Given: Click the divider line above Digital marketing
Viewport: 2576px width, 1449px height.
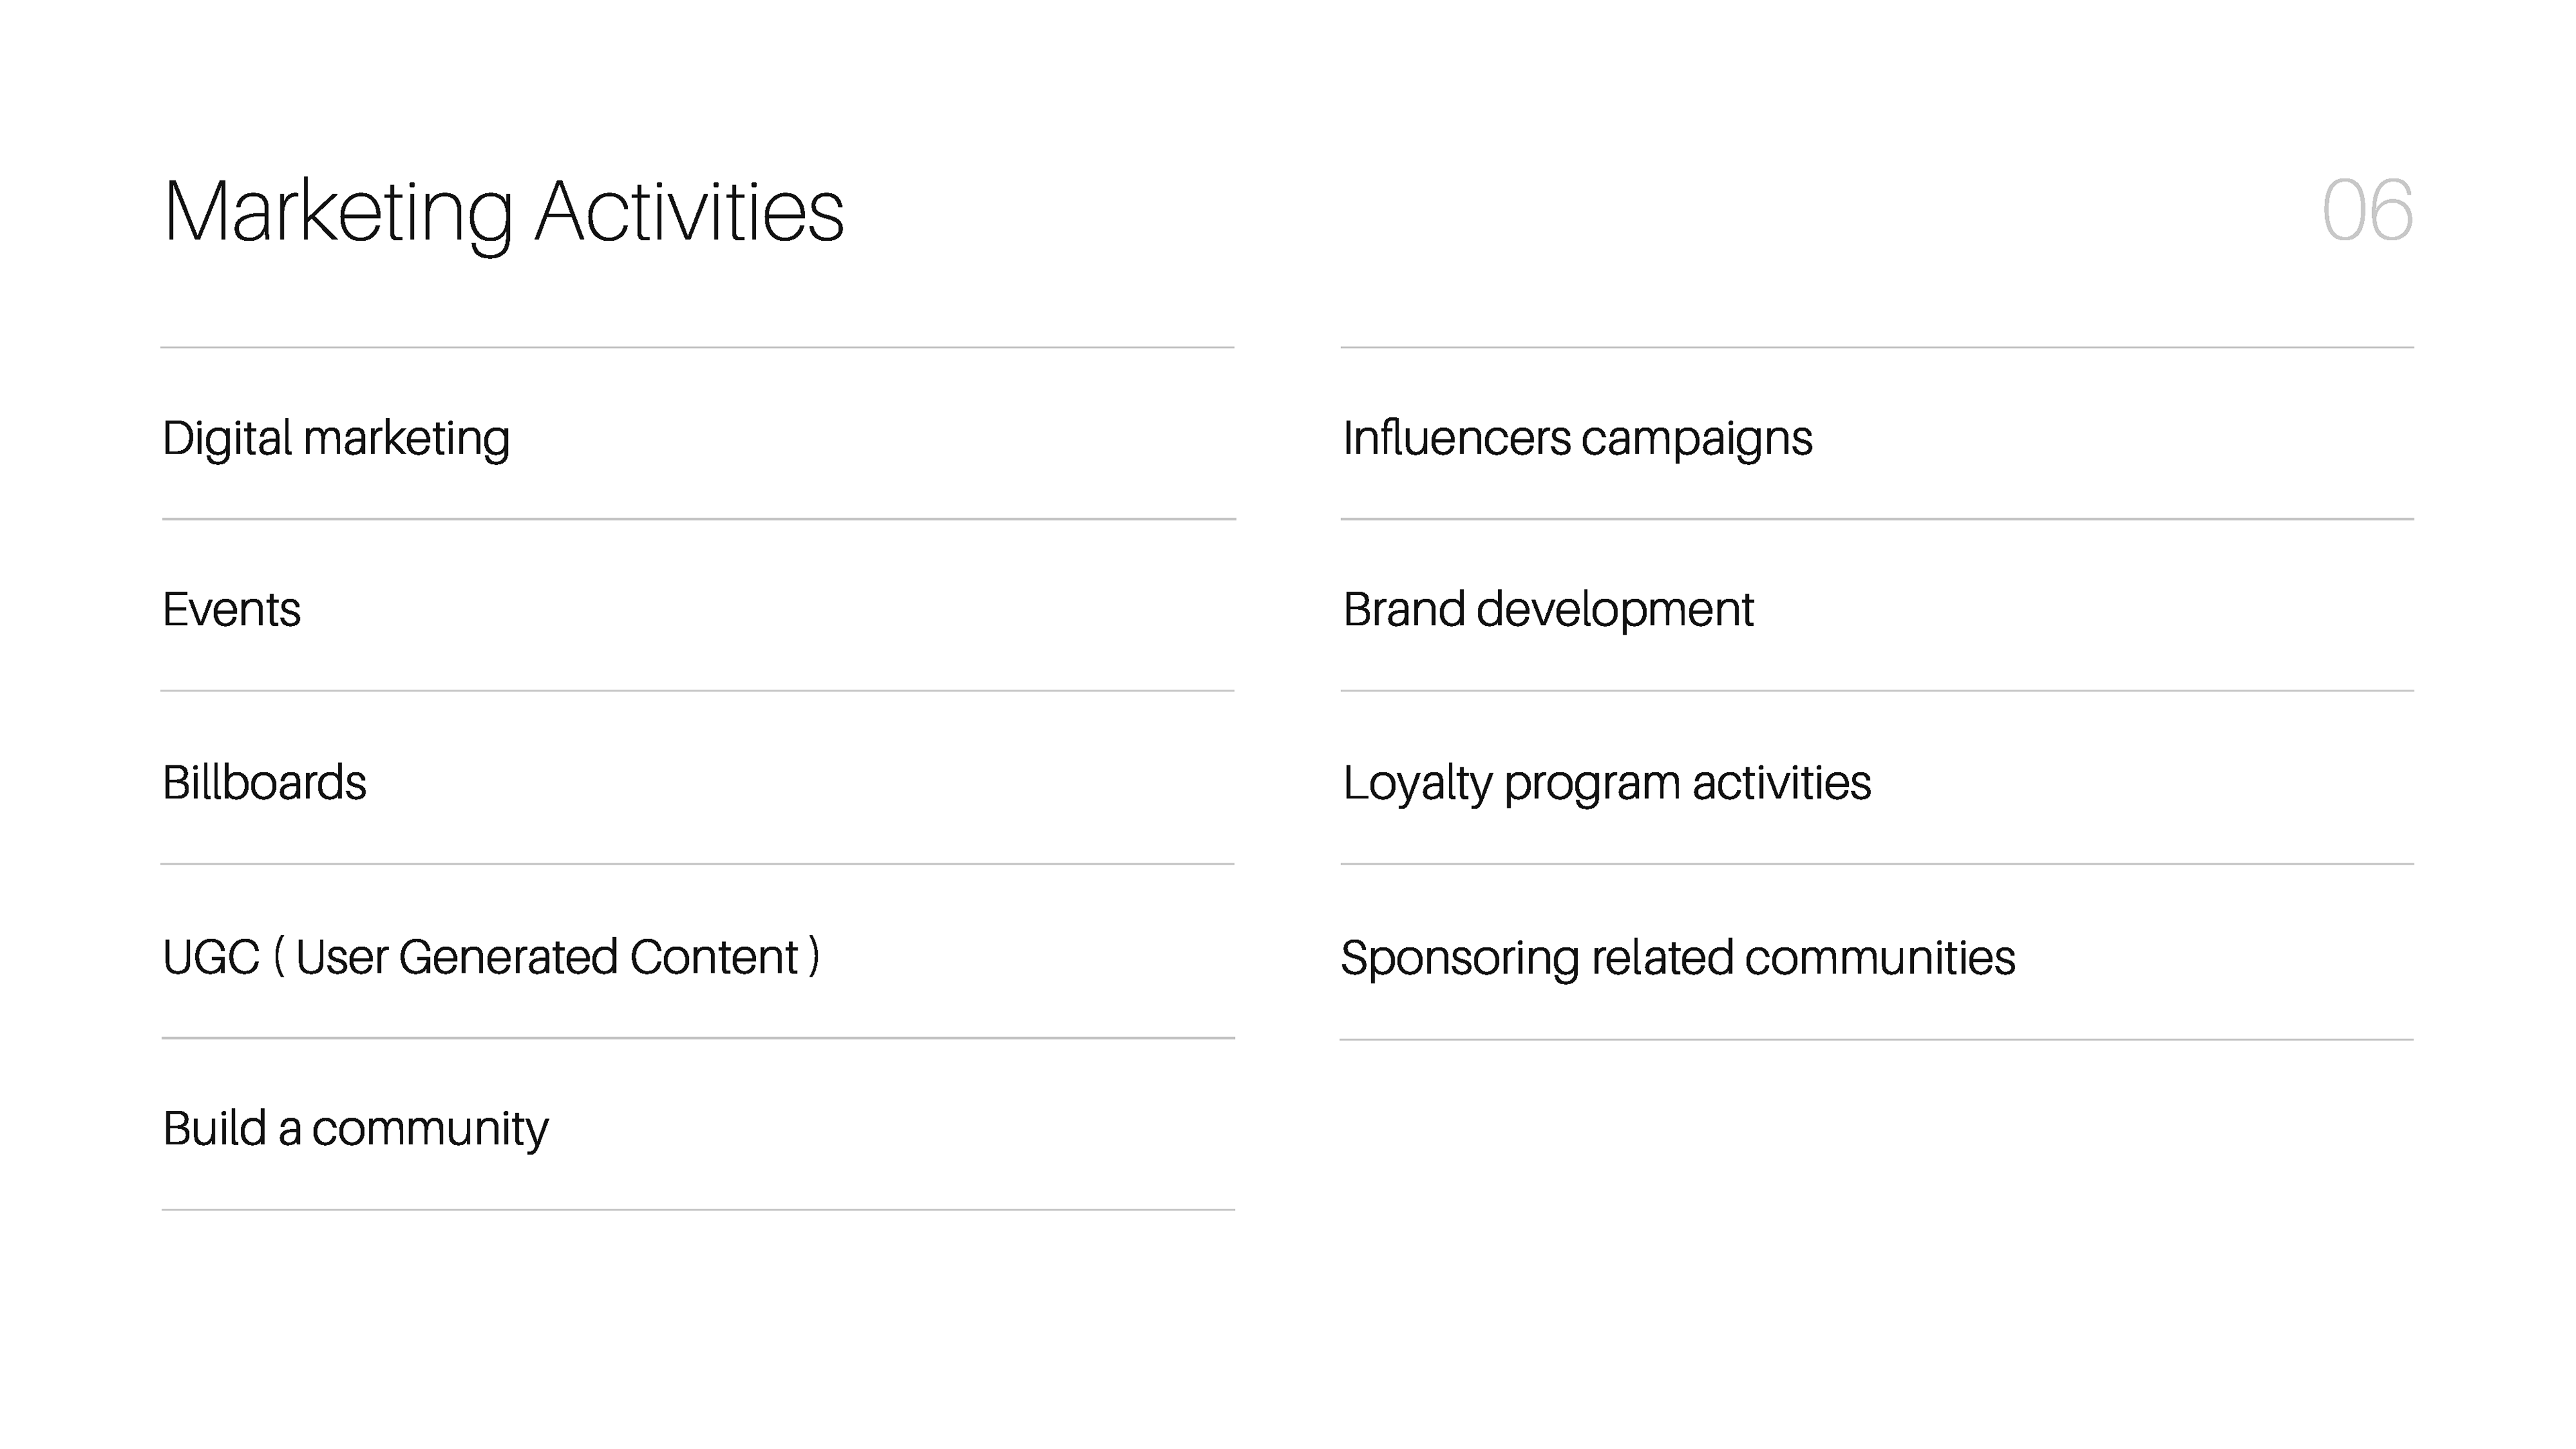Looking at the screenshot, I should (x=697, y=348).
